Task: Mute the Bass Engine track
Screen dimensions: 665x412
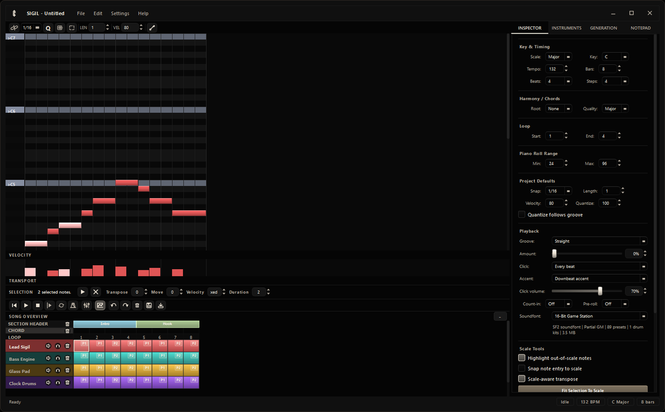Action: pos(48,358)
